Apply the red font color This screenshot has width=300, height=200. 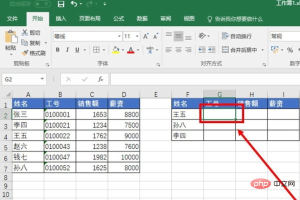click(130, 50)
